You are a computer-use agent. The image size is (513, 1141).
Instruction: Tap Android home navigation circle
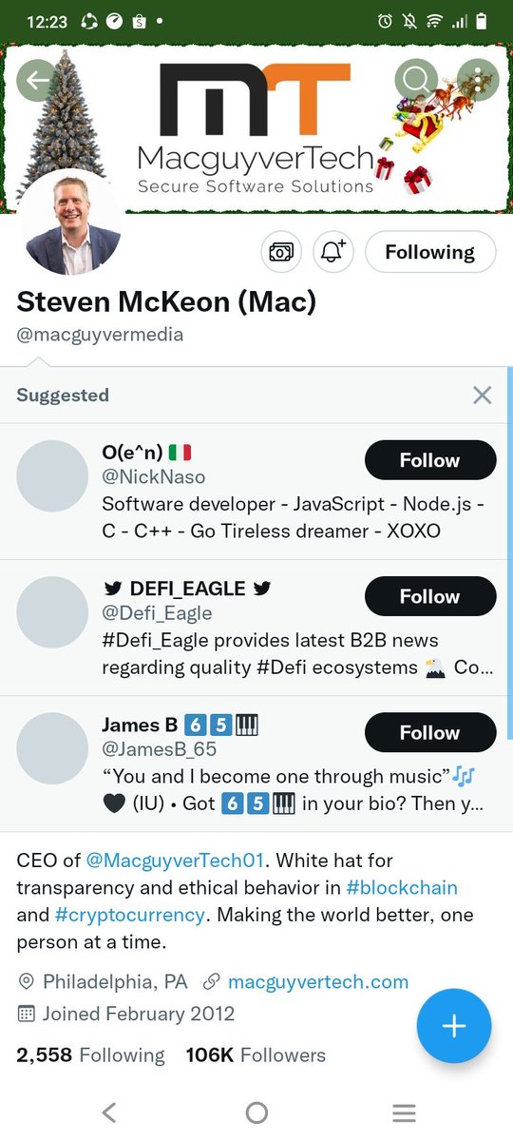point(256,1112)
